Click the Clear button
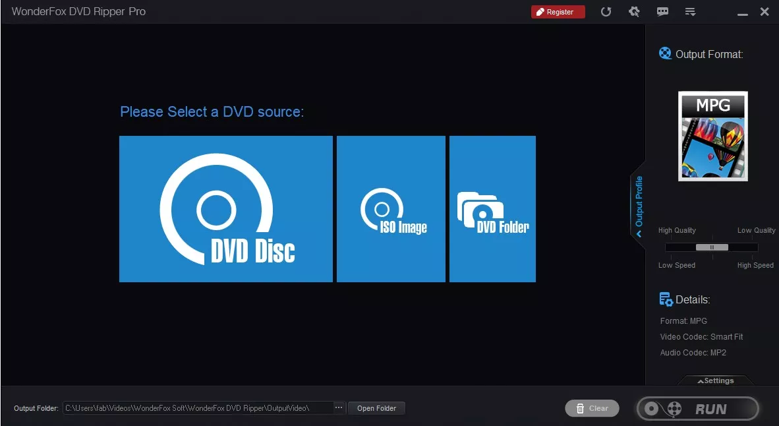The height and width of the screenshot is (426, 779). pos(591,408)
